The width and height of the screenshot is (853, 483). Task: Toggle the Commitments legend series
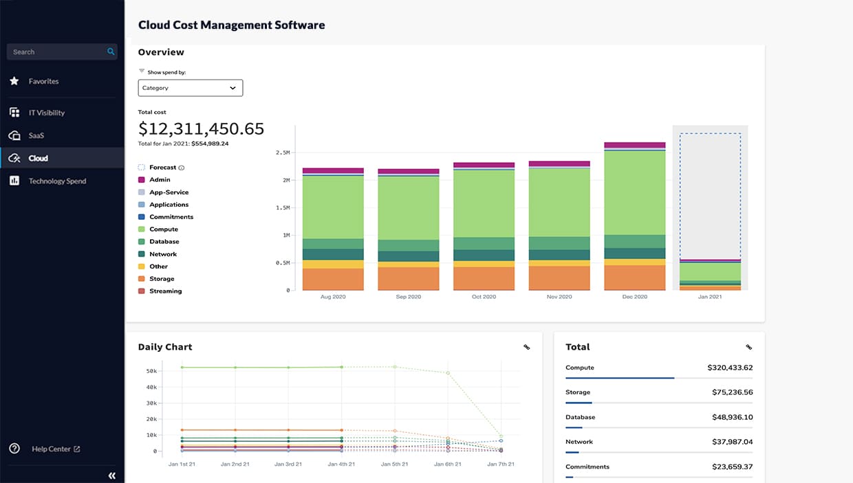click(x=166, y=217)
